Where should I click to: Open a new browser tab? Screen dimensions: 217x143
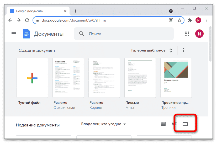pos(75,11)
